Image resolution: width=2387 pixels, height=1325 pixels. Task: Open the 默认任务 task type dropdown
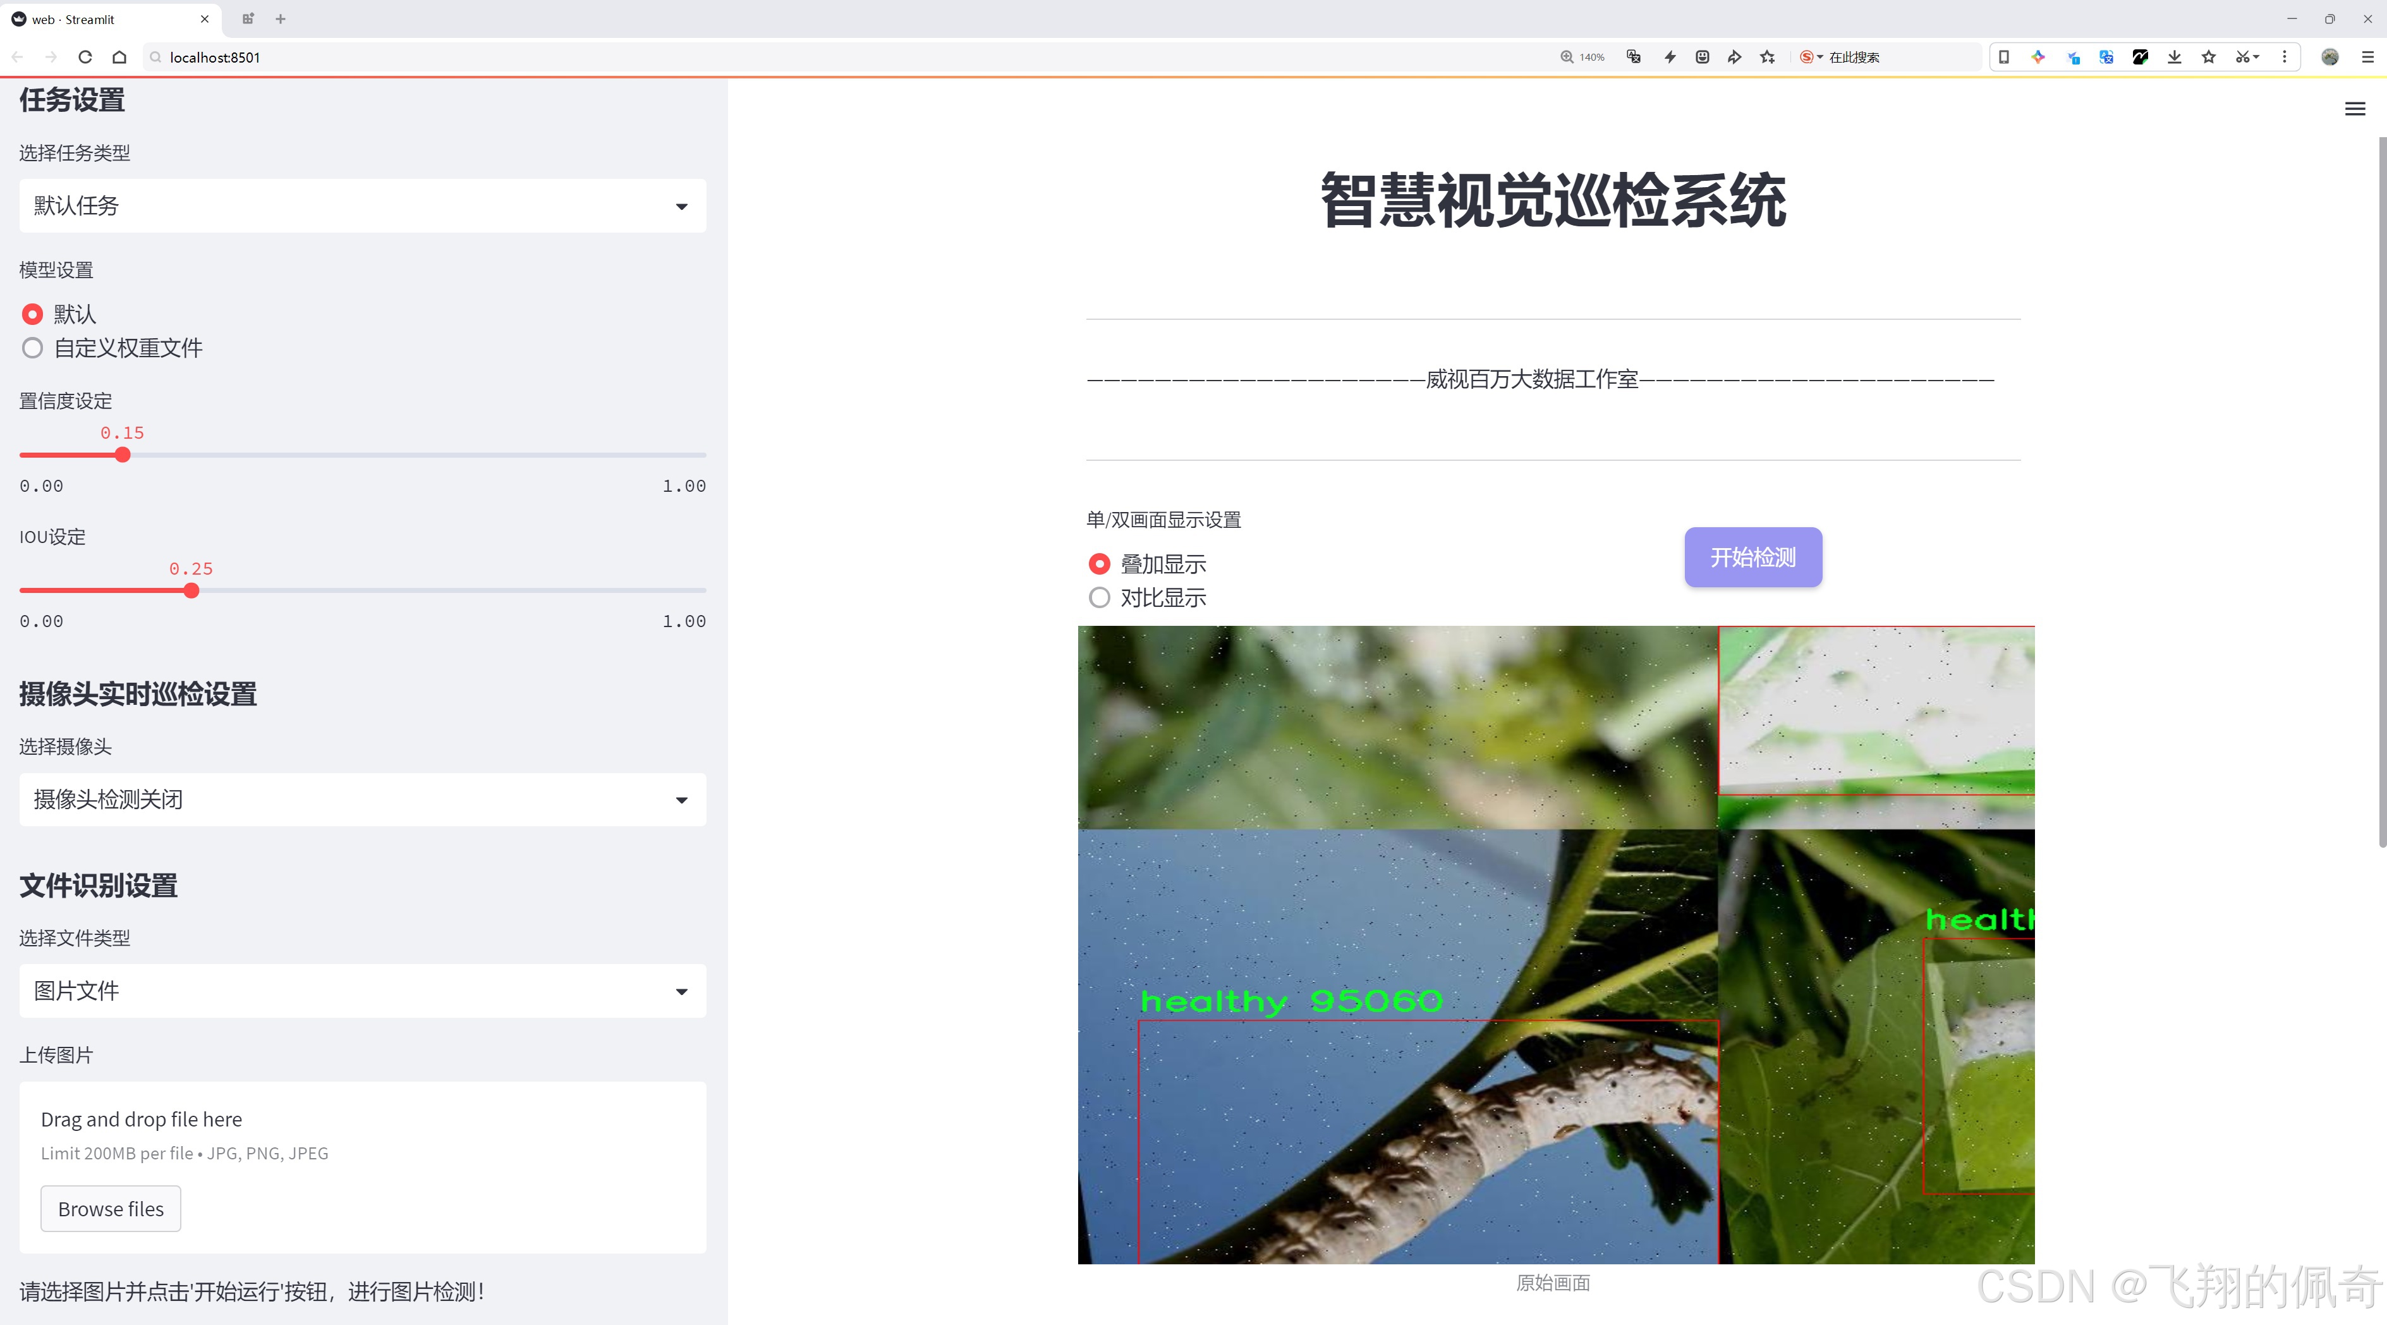361,205
